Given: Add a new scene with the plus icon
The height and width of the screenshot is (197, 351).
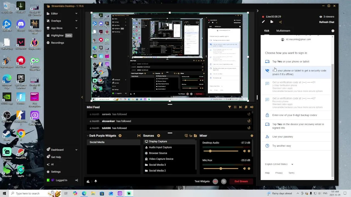Looking at the screenshot, I should point(120,136).
